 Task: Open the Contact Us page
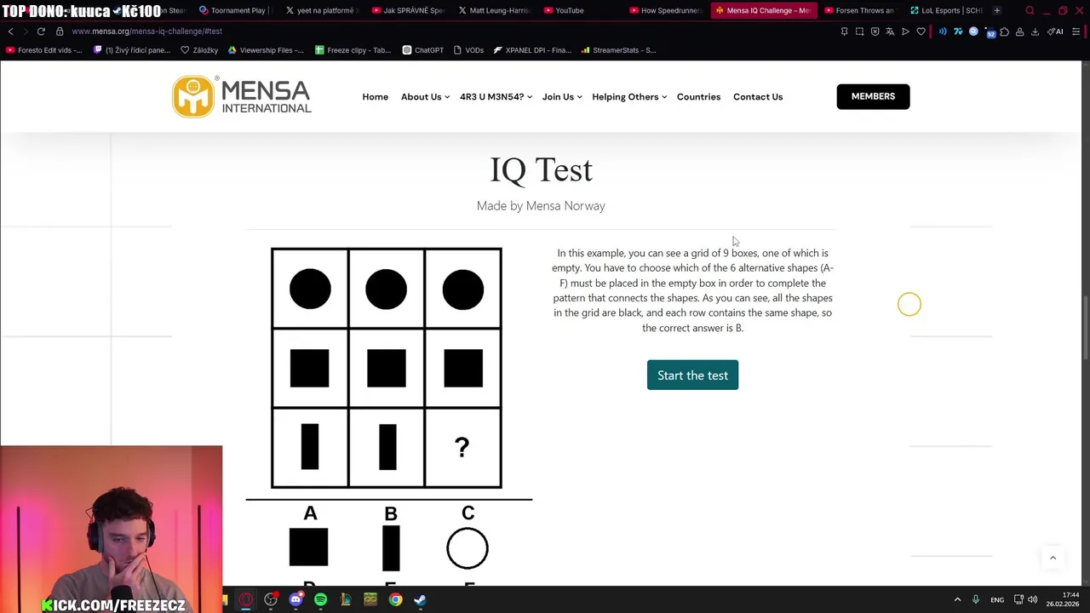coord(758,97)
